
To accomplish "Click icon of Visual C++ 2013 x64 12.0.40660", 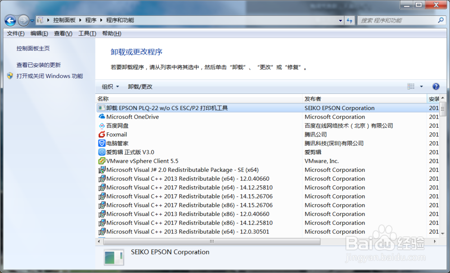I will pyautogui.click(x=102, y=179).
